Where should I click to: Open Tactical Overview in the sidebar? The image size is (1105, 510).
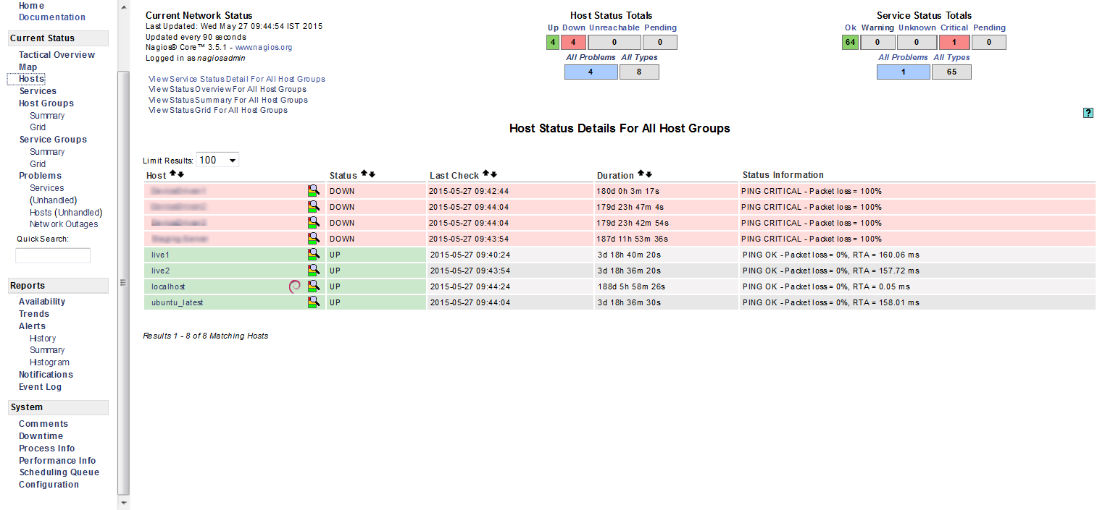[x=57, y=55]
